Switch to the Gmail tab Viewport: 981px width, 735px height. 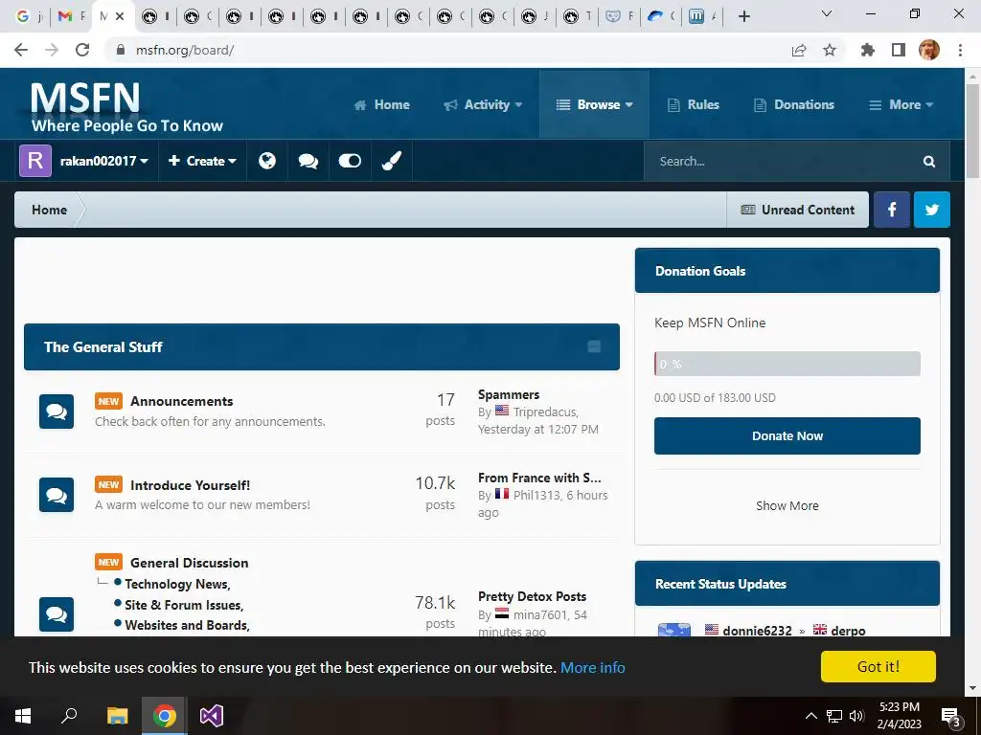pyautogui.click(x=70, y=16)
